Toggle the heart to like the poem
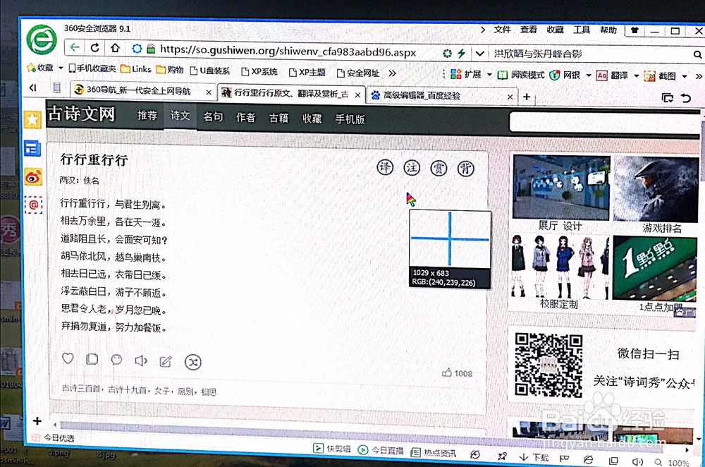 click(x=68, y=358)
